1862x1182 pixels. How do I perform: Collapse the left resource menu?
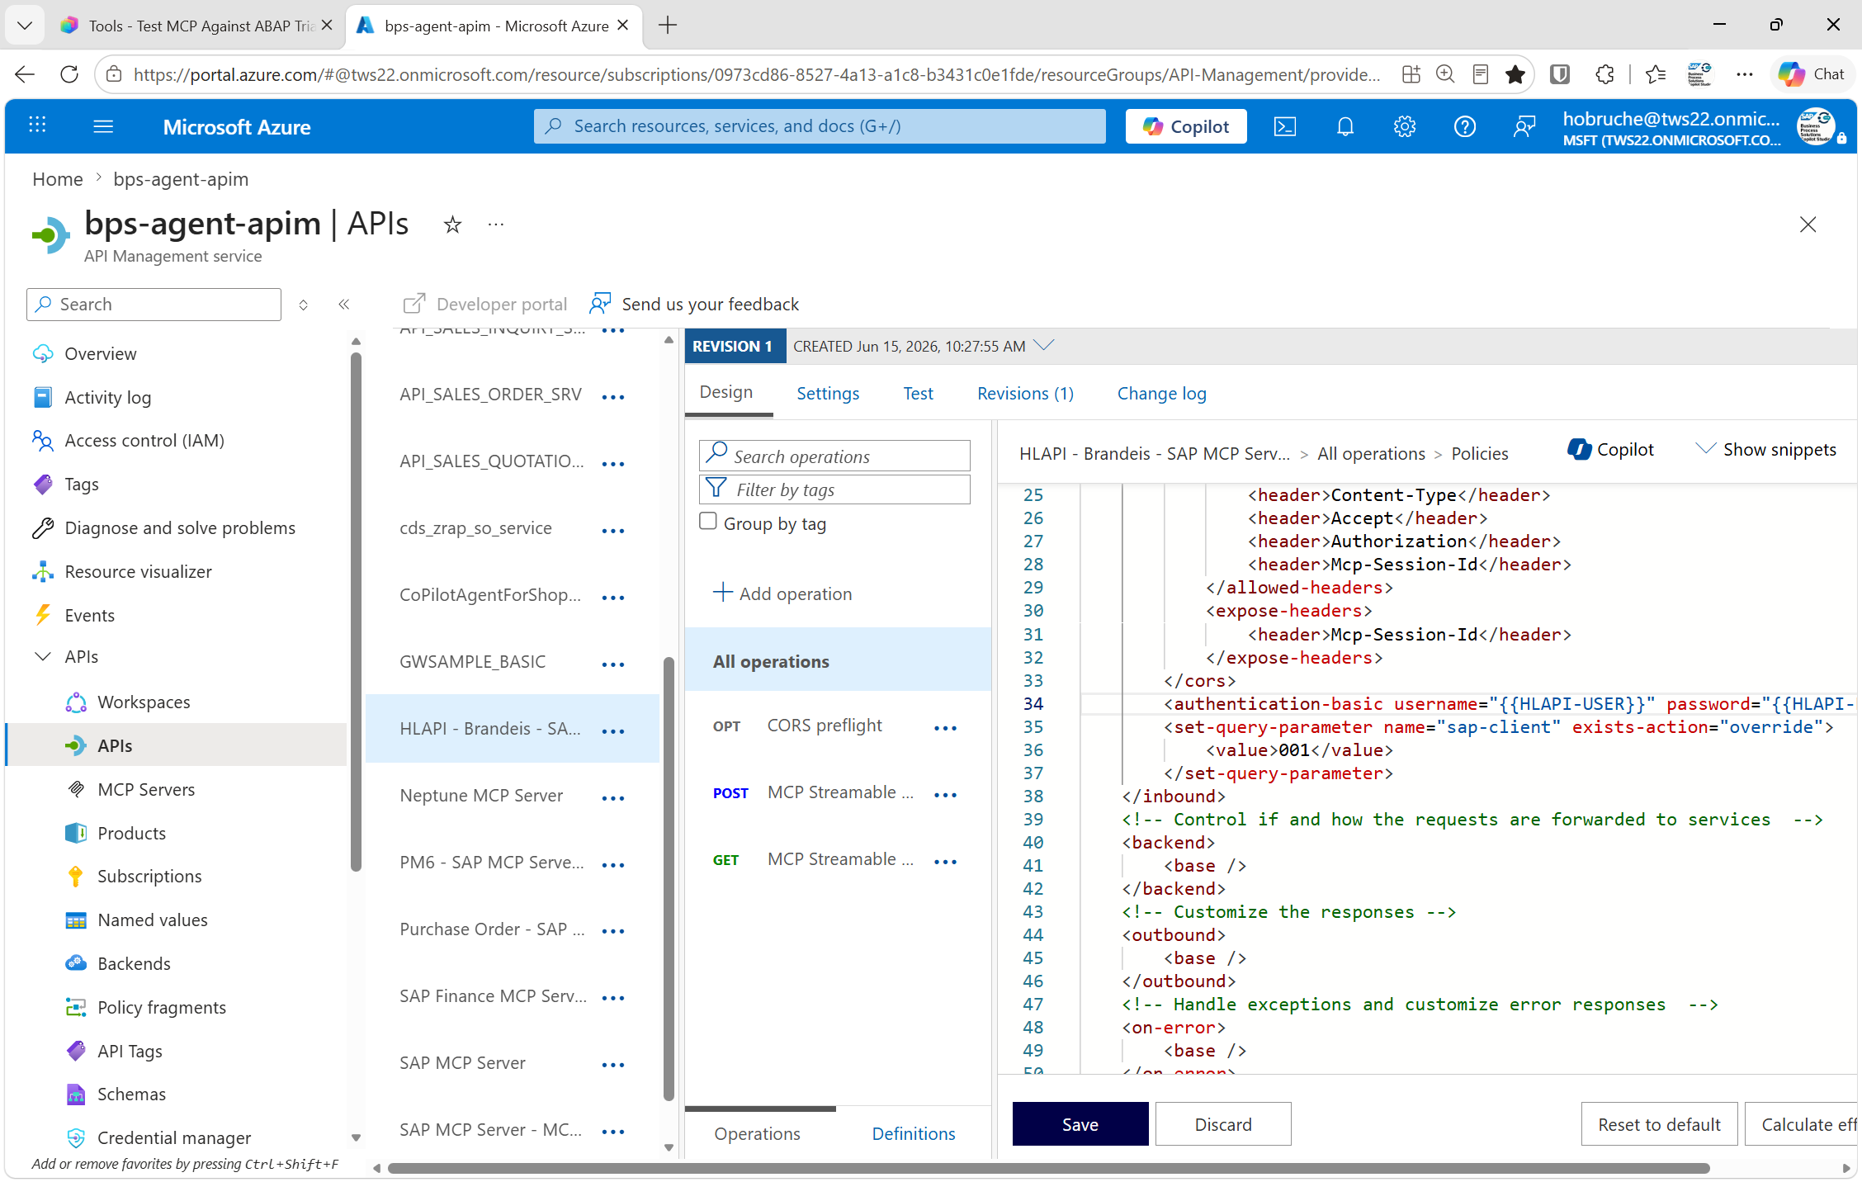tap(344, 305)
